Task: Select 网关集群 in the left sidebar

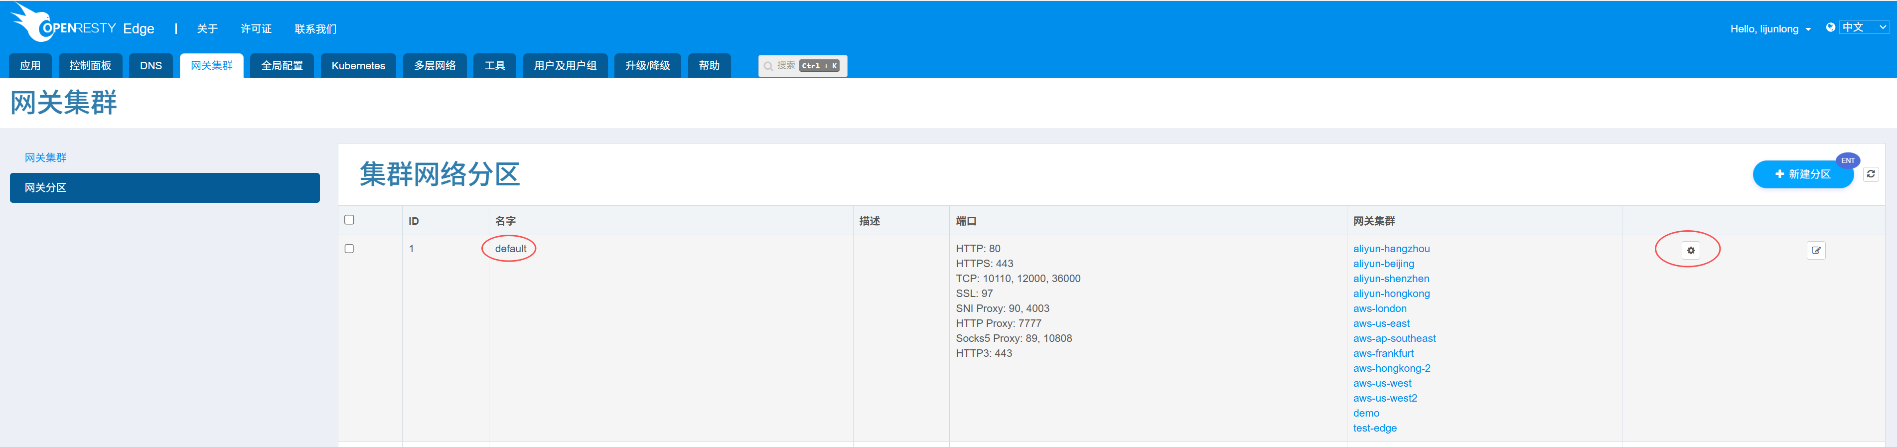Action: click(46, 157)
